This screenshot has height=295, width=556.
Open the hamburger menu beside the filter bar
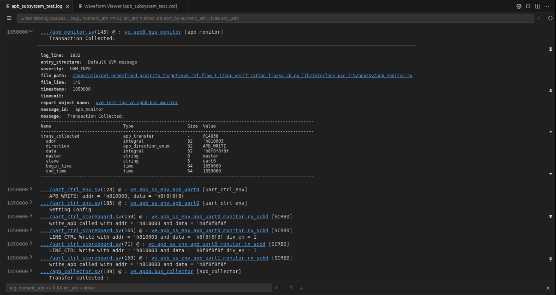[x=9, y=18]
